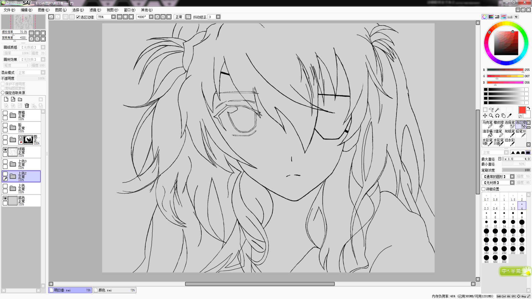This screenshot has height=299, width=532.
Task: Open the 滤镜 menu
Action: pyautogui.click(x=95, y=10)
